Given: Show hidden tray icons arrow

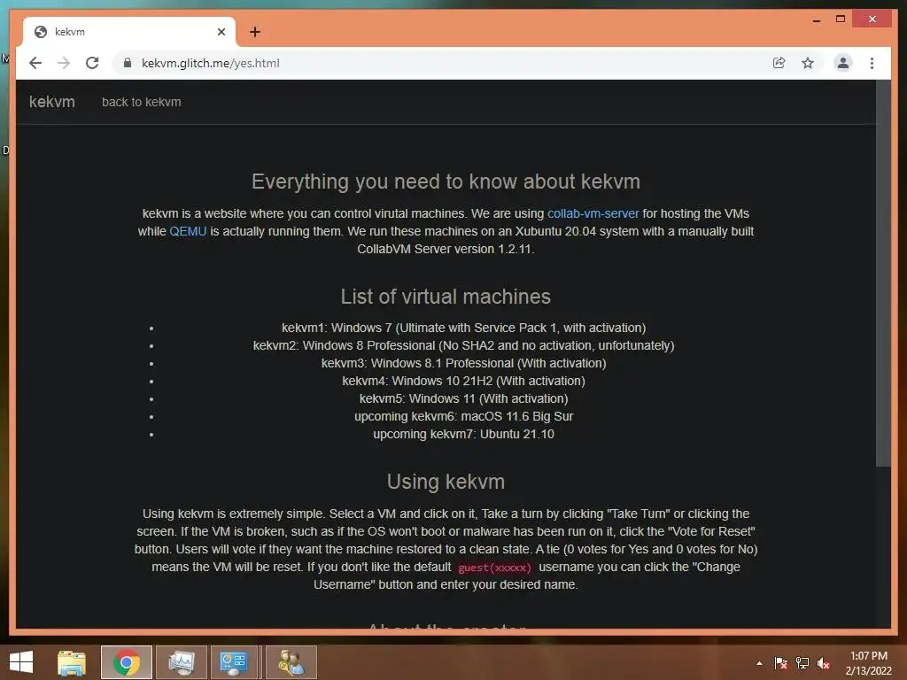Looking at the screenshot, I should point(759,663).
